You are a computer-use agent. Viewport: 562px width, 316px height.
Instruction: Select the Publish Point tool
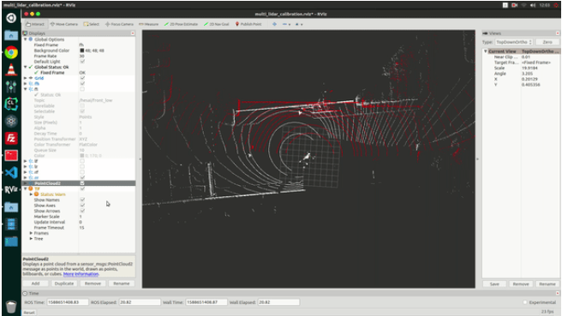[248, 24]
